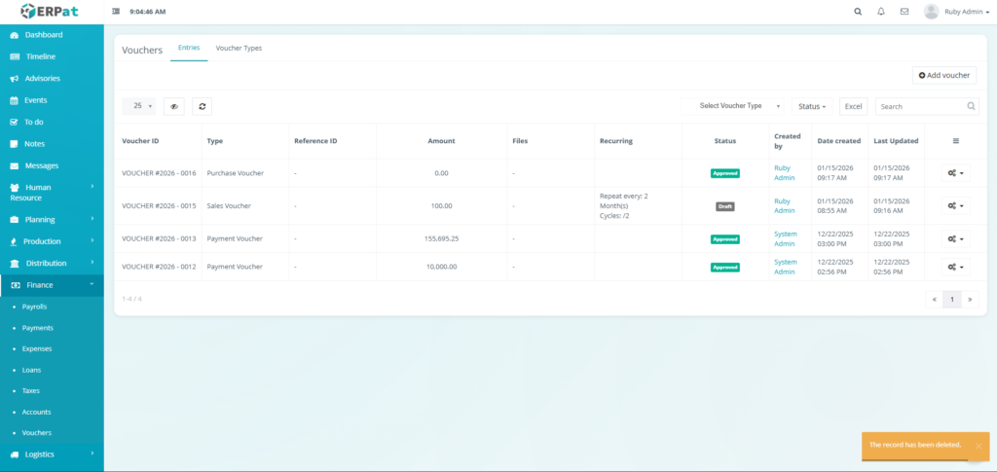The image size is (997, 472).
Task: Open Select Voucher Type dropdown
Action: point(733,106)
